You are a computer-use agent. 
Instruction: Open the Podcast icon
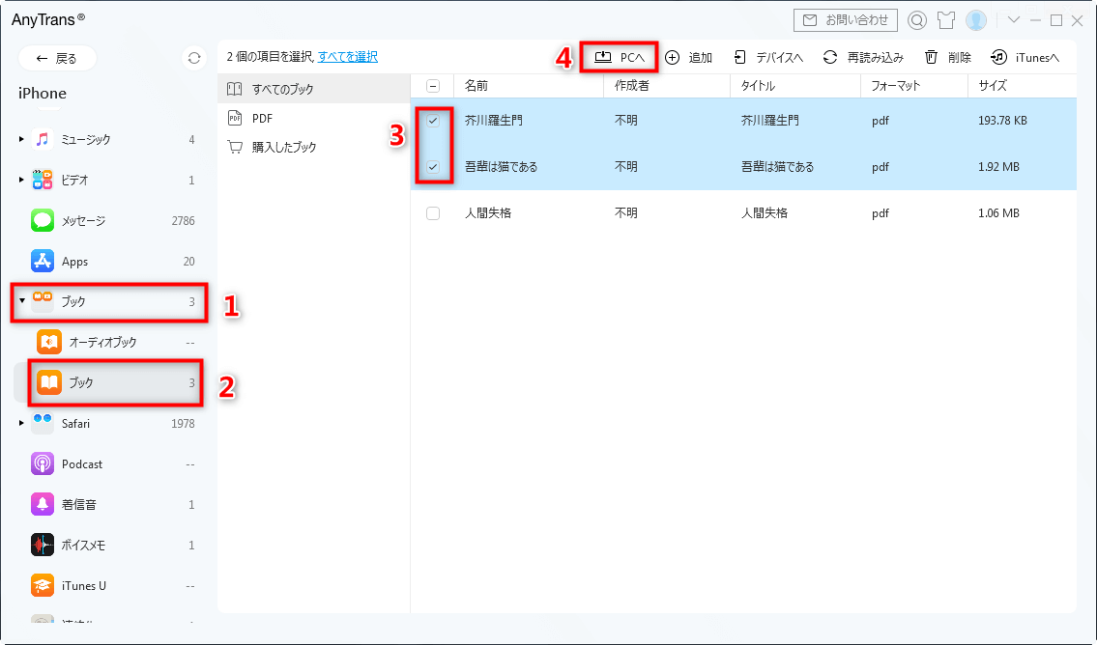click(x=42, y=463)
